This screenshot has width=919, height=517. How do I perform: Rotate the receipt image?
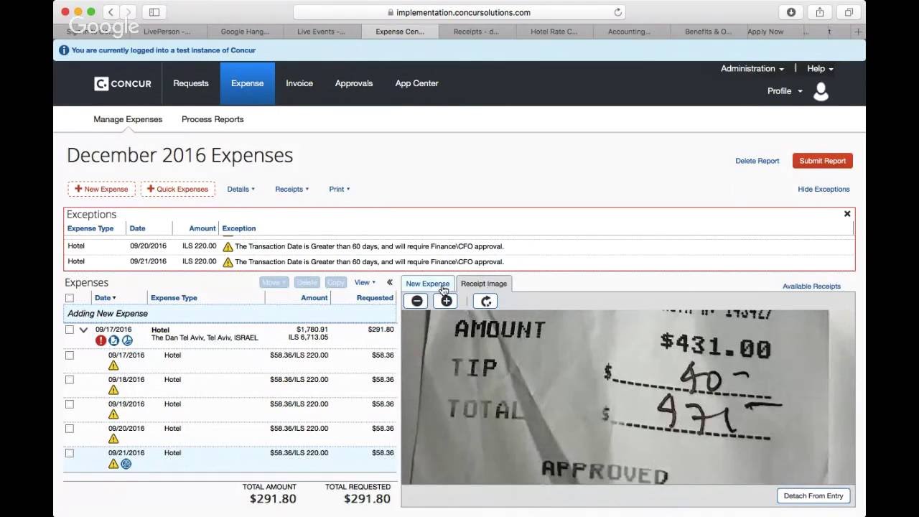click(x=485, y=302)
